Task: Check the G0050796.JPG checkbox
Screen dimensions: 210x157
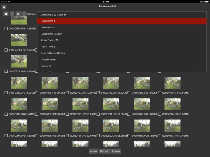Action: (x=159, y=114)
